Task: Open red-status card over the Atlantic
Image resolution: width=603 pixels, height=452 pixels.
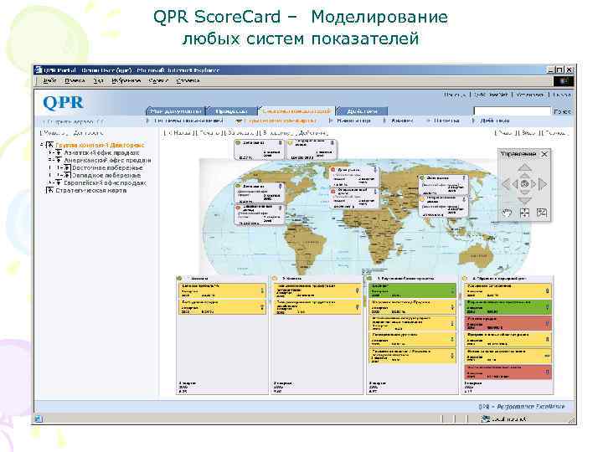Action: pyautogui.click(x=353, y=177)
